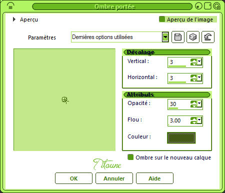This screenshot has height=193, width=225.
Task: Open the Horizontal slider dropdown arrow
Action: pyautogui.click(x=199, y=78)
